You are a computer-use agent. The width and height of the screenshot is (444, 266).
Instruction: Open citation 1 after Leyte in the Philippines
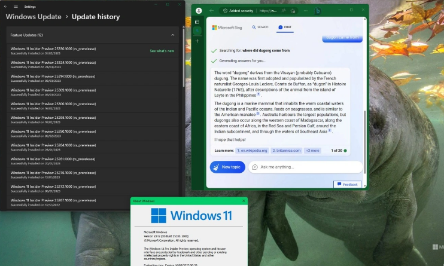click(x=259, y=94)
